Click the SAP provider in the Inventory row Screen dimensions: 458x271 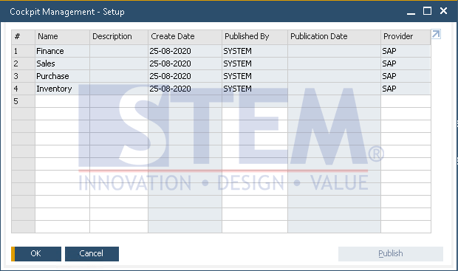(x=406, y=89)
